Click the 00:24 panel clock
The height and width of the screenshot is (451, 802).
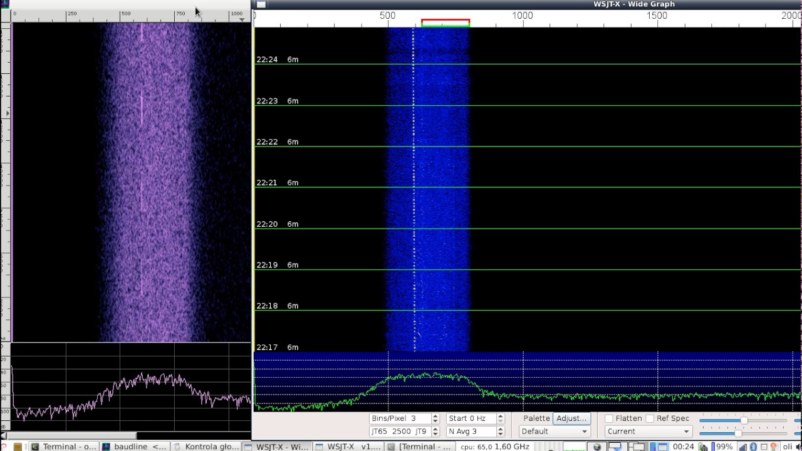684,447
